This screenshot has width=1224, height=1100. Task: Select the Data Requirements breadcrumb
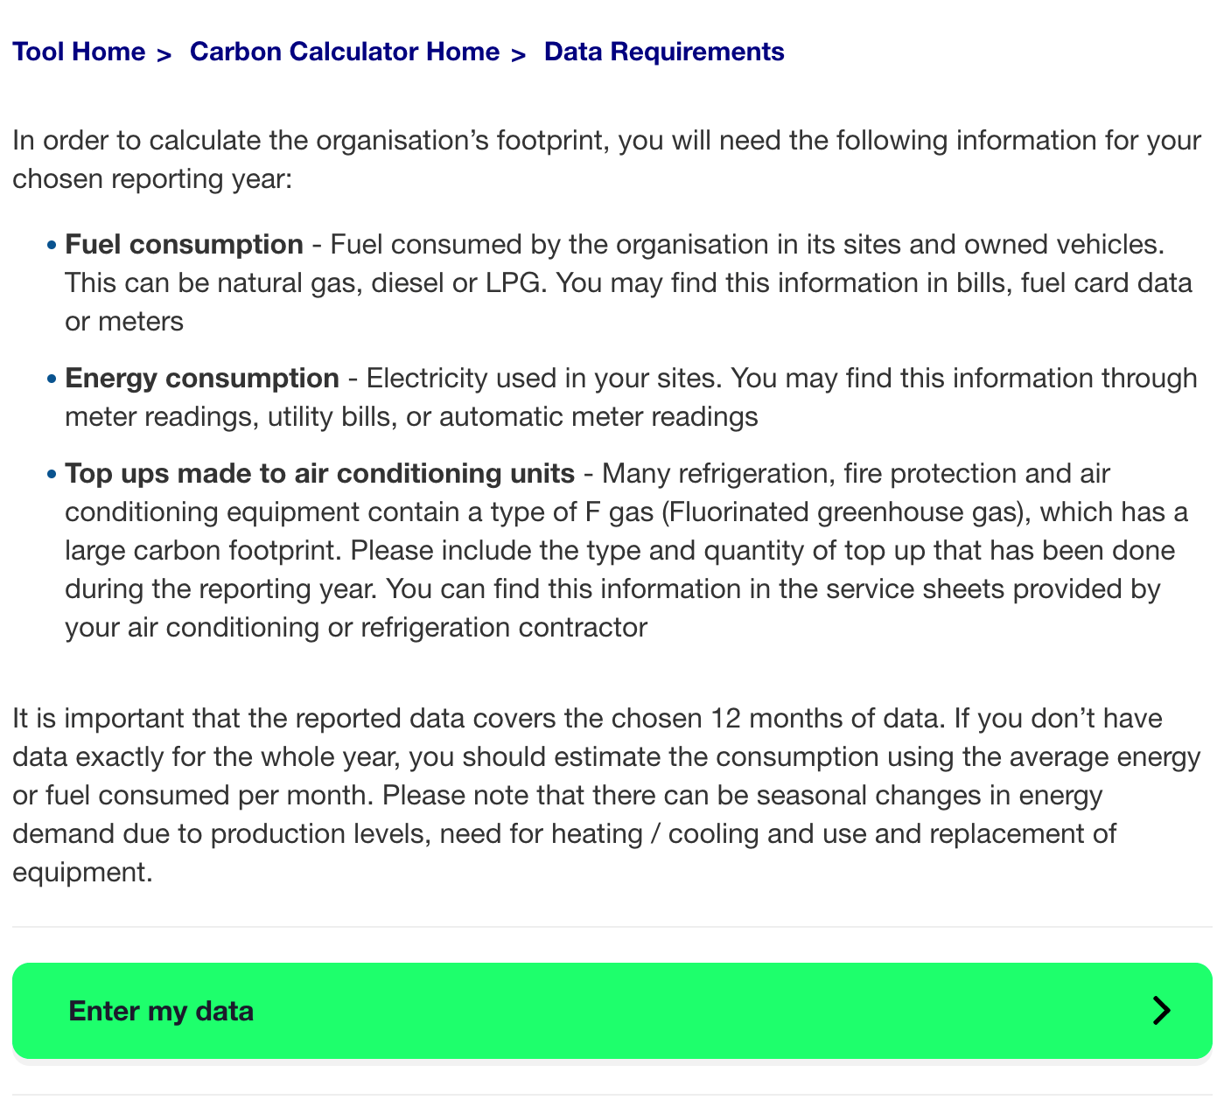(664, 52)
